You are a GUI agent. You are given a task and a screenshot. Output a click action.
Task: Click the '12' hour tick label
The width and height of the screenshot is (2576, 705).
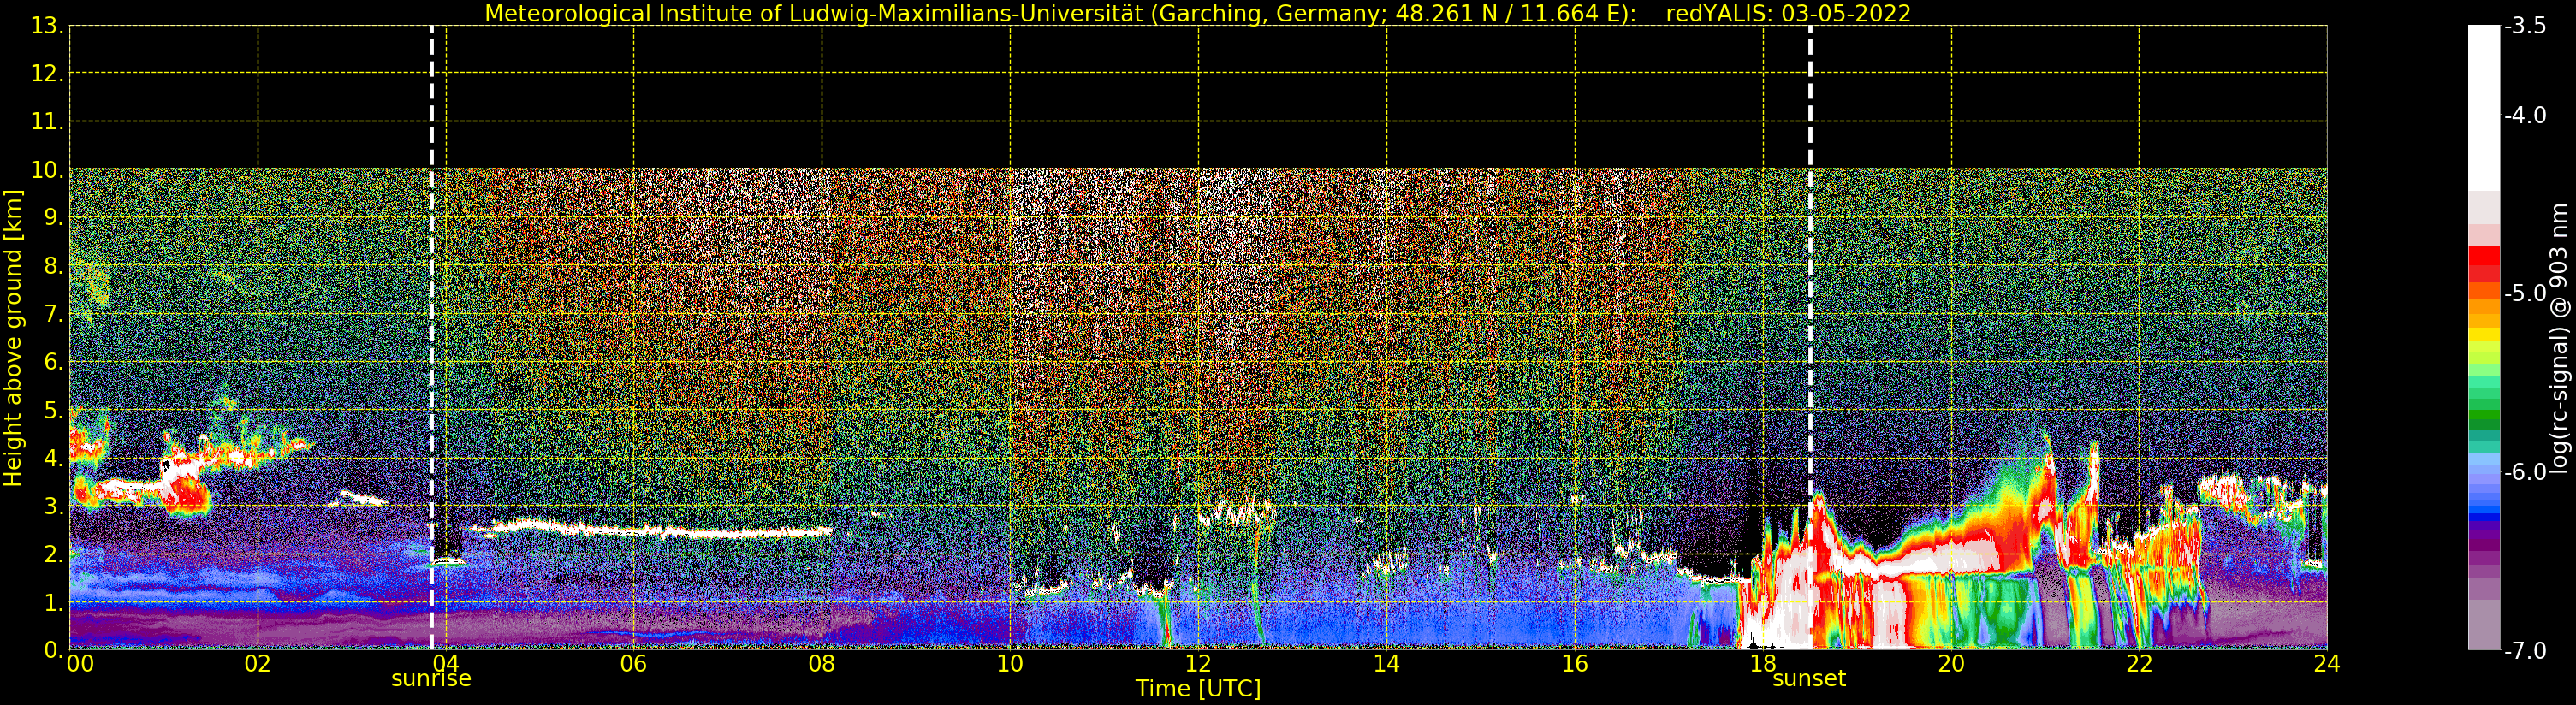(x=1198, y=664)
